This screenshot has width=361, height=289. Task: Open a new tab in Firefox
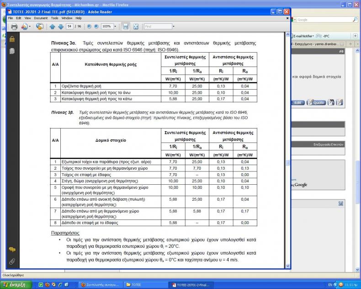350,44
